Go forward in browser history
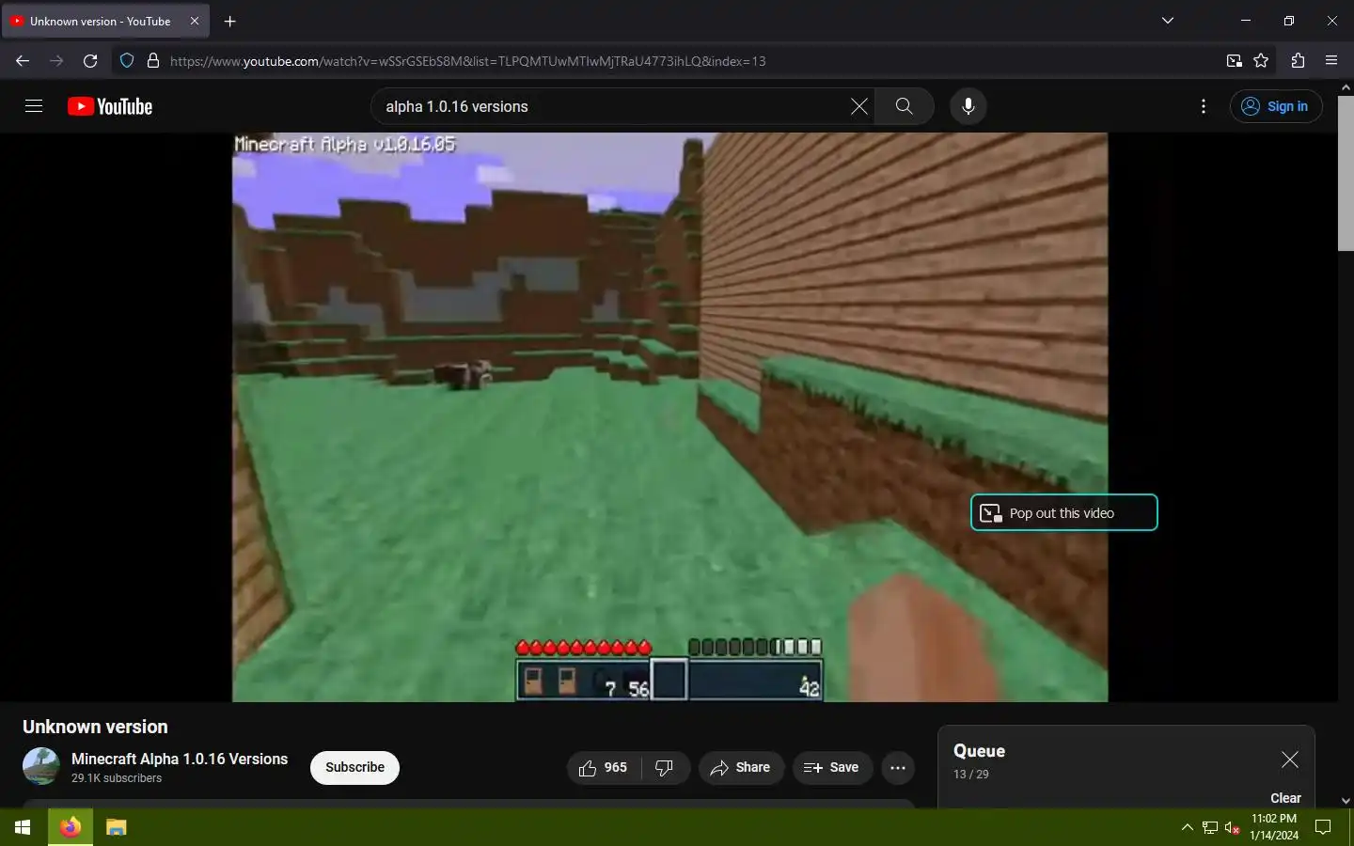1354x846 pixels. click(x=56, y=61)
